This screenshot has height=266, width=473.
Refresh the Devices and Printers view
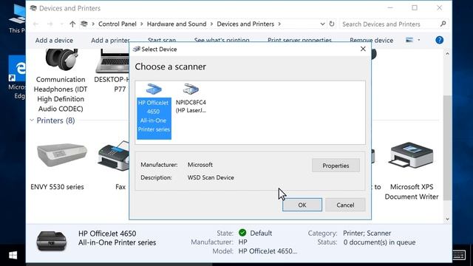[x=332, y=24]
